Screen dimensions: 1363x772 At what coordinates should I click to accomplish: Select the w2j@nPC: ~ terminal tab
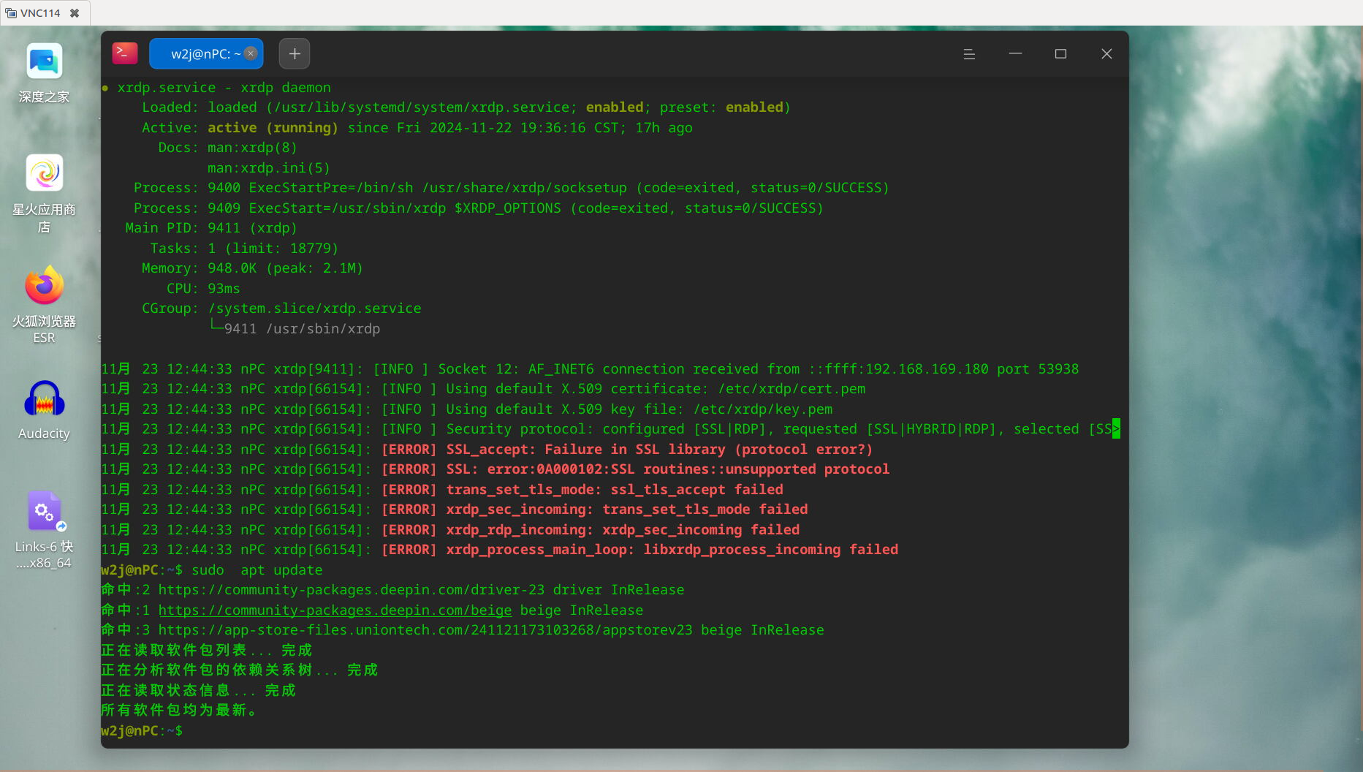205,53
